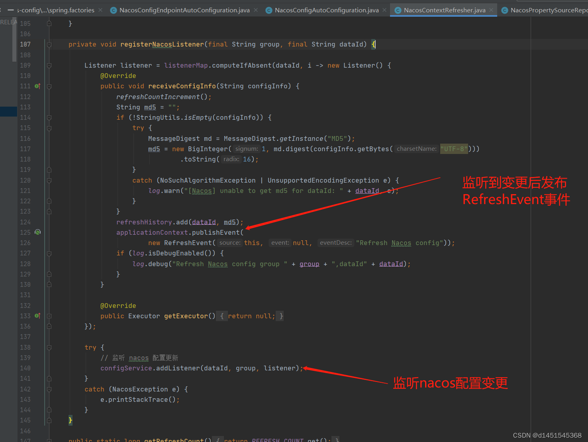588x442 pixels.
Task: Collapse the catch block fold at line 120
Action: pyautogui.click(x=49, y=180)
